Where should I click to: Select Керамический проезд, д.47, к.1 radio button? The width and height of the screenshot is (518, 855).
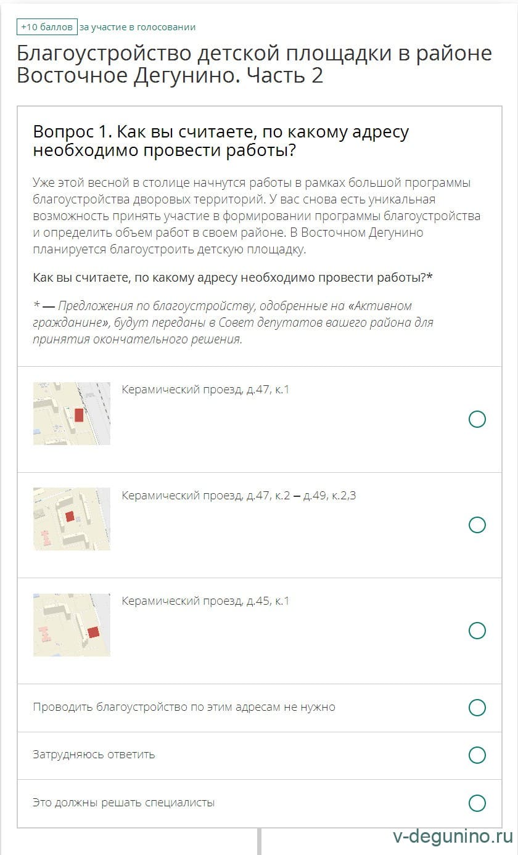[477, 419]
